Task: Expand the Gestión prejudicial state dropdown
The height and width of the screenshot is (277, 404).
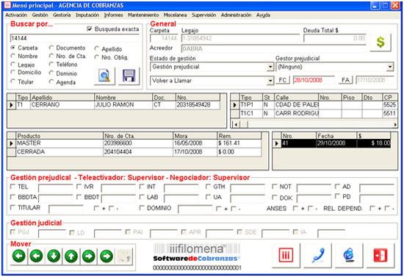Action: tap(270, 67)
